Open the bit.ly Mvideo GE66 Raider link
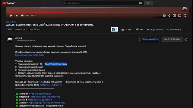193x108 pixels. tap(30, 55)
